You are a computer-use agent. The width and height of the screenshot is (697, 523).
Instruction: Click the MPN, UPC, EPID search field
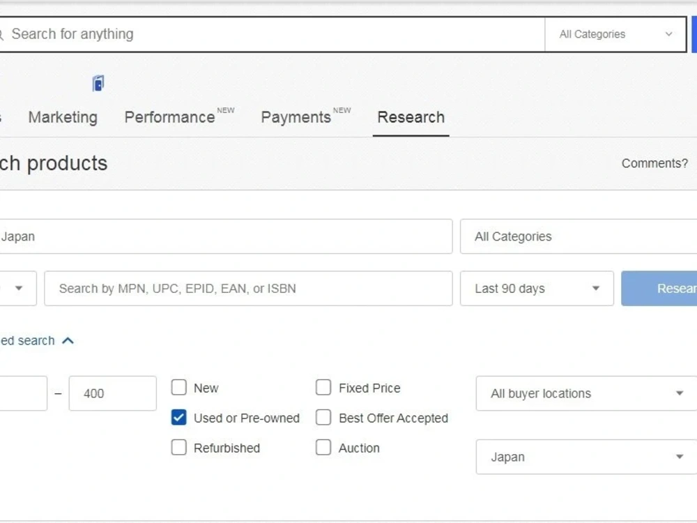(x=249, y=288)
